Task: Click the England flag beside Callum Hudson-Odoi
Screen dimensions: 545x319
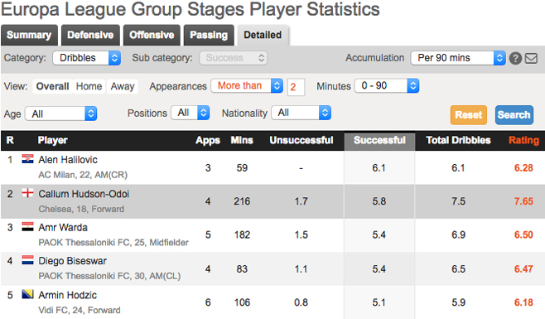Action: click(x=28, y=193)
